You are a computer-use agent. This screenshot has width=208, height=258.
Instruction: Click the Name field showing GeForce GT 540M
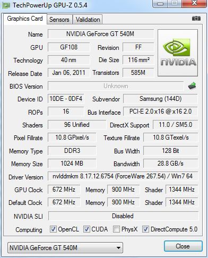(101, 34)
